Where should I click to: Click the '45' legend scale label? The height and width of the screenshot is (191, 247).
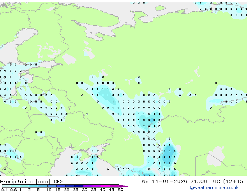[111, 189]
